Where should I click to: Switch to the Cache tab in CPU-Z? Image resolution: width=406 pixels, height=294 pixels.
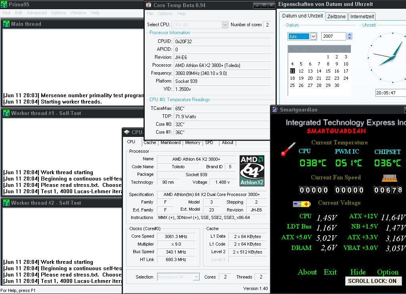[x=149, y=143]
